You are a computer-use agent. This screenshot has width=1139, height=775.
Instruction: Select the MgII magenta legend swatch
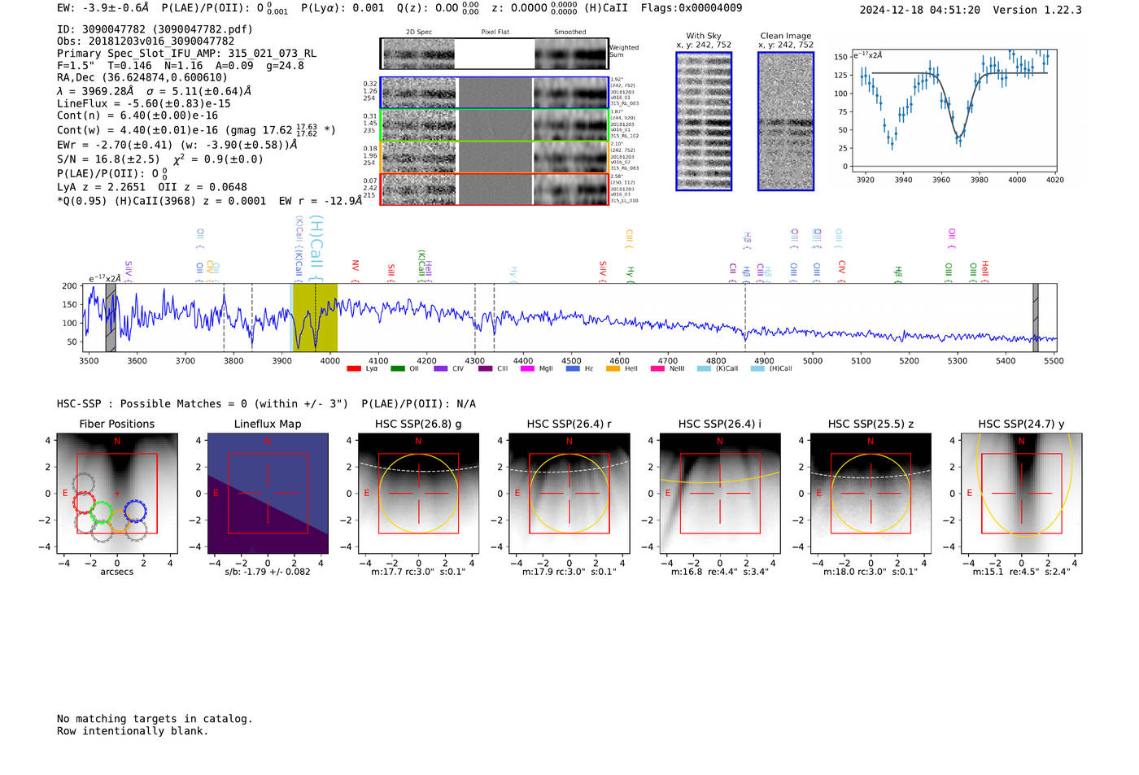point(527,368)
